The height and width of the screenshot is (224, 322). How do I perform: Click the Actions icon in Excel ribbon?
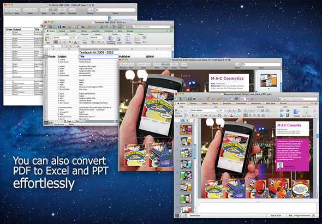pyautogui.click(x=128, y=39)
